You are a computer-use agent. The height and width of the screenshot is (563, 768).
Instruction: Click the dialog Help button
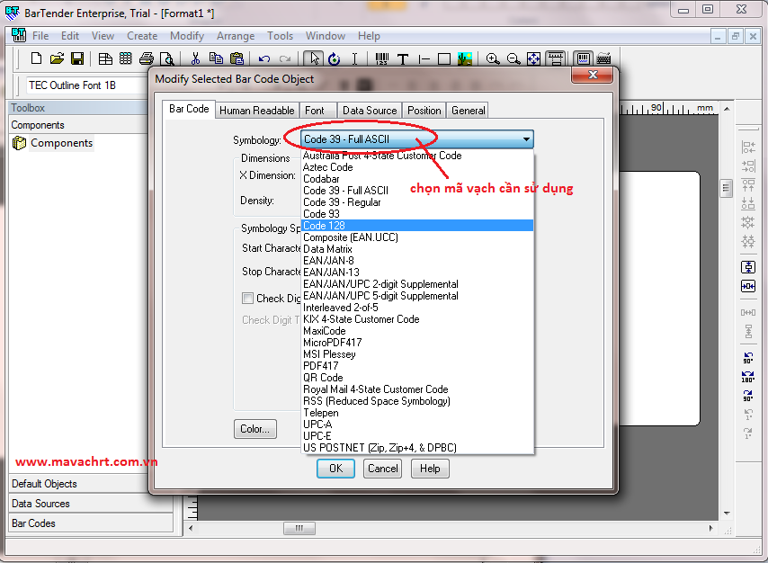(430, 469)
